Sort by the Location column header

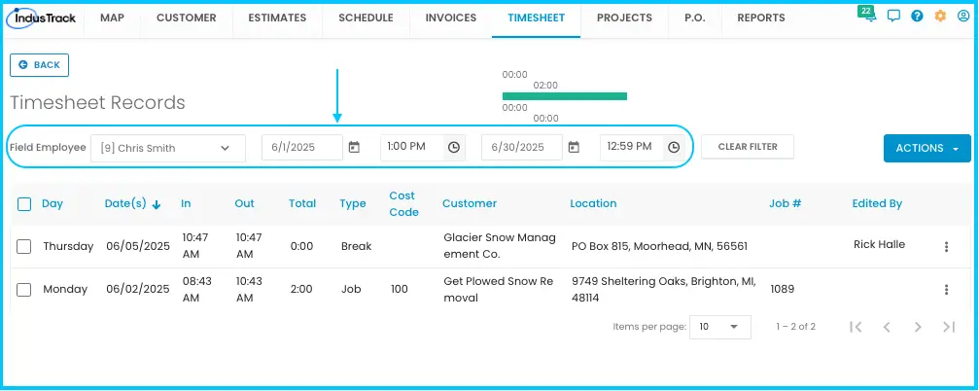click(593, 203)
